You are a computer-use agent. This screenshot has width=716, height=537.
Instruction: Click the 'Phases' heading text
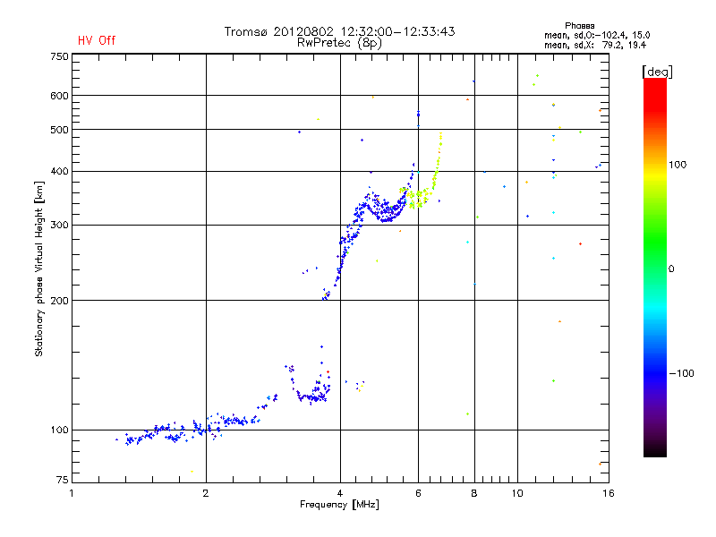click(579, 26)
